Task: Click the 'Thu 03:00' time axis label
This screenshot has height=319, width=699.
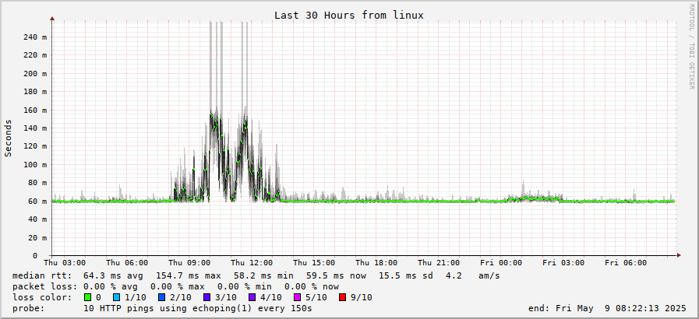Action: click(65, 263)
